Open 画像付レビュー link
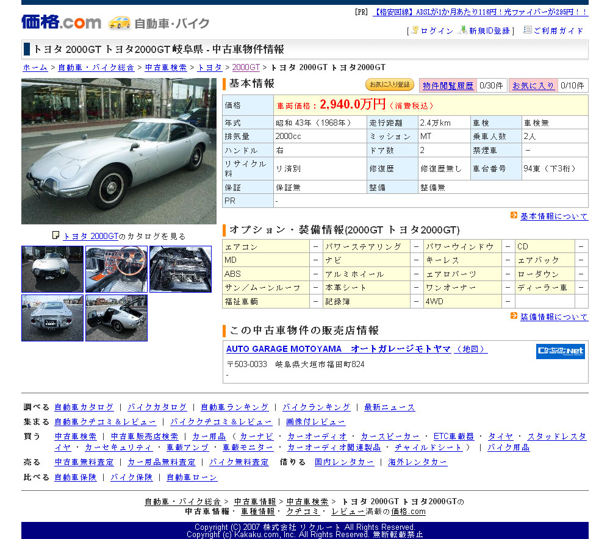Viewport: 610px width, 539px height. tap(315, 422)
